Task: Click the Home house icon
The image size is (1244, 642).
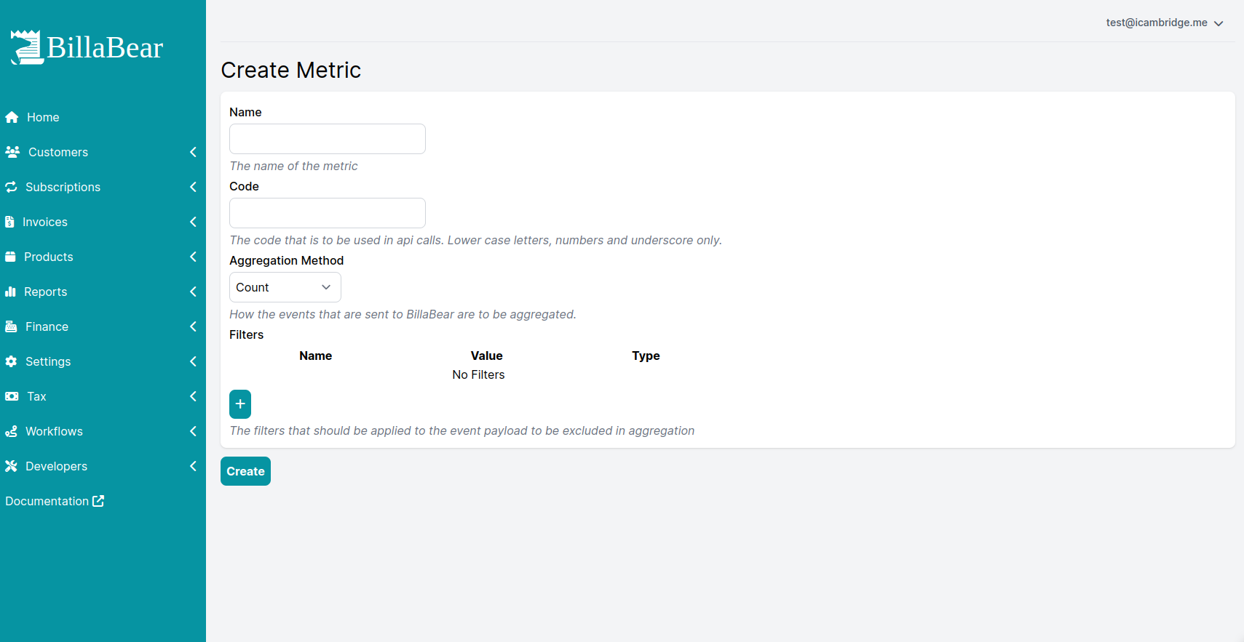Action: (12, 117)
